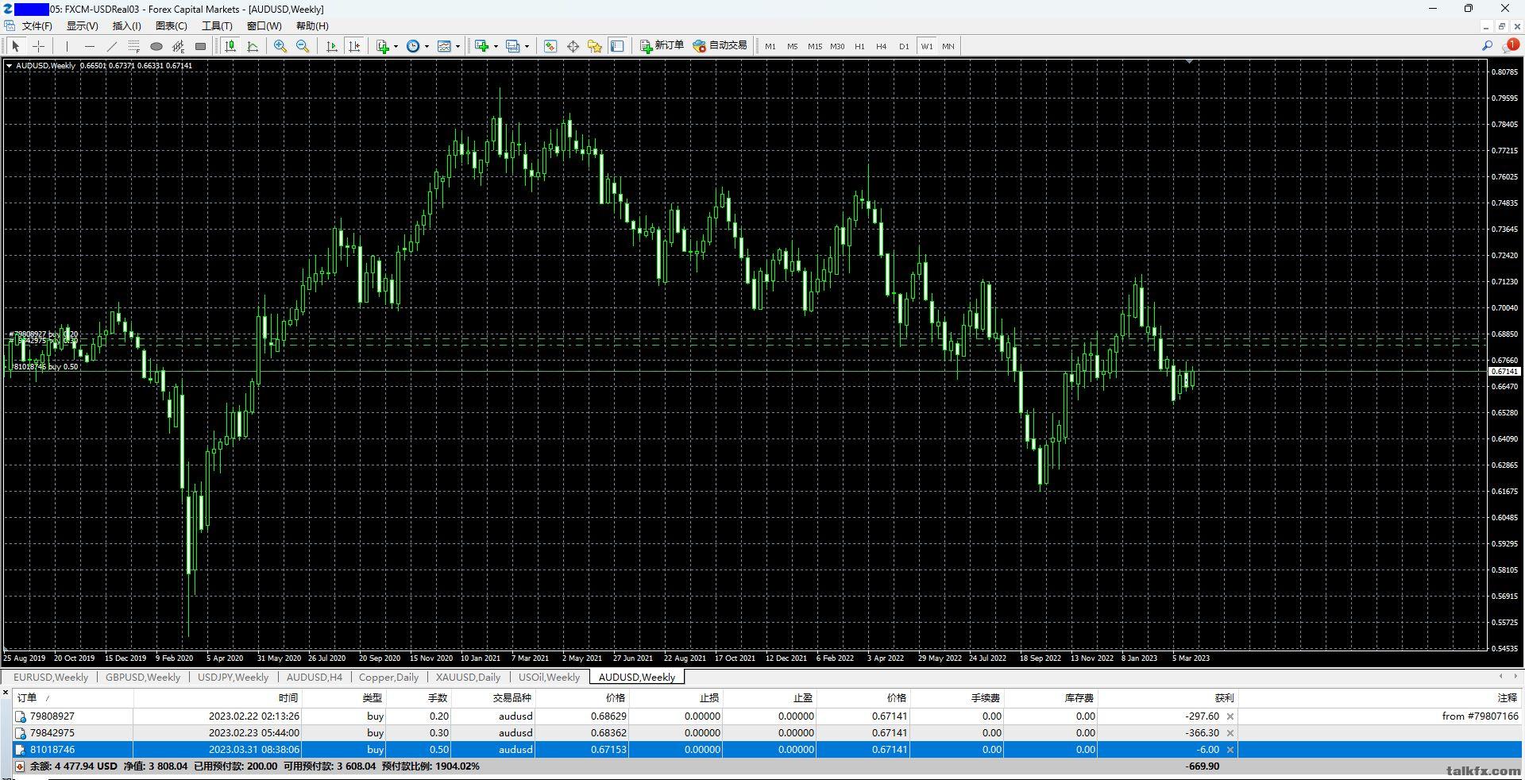Screen dimensions: 1525x780
Task: Select the cursor arrow tool
Action: click(16, 46)
